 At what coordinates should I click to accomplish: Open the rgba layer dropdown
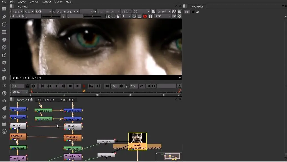[17, 12]
